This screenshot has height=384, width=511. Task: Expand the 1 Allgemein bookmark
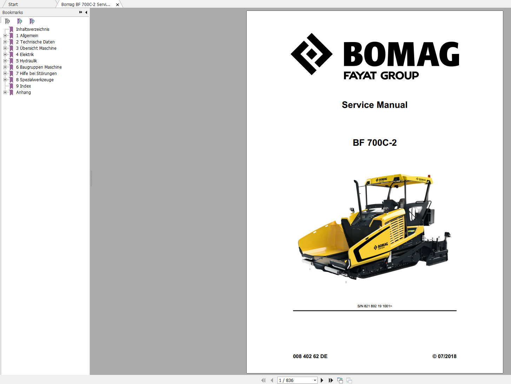5,36
